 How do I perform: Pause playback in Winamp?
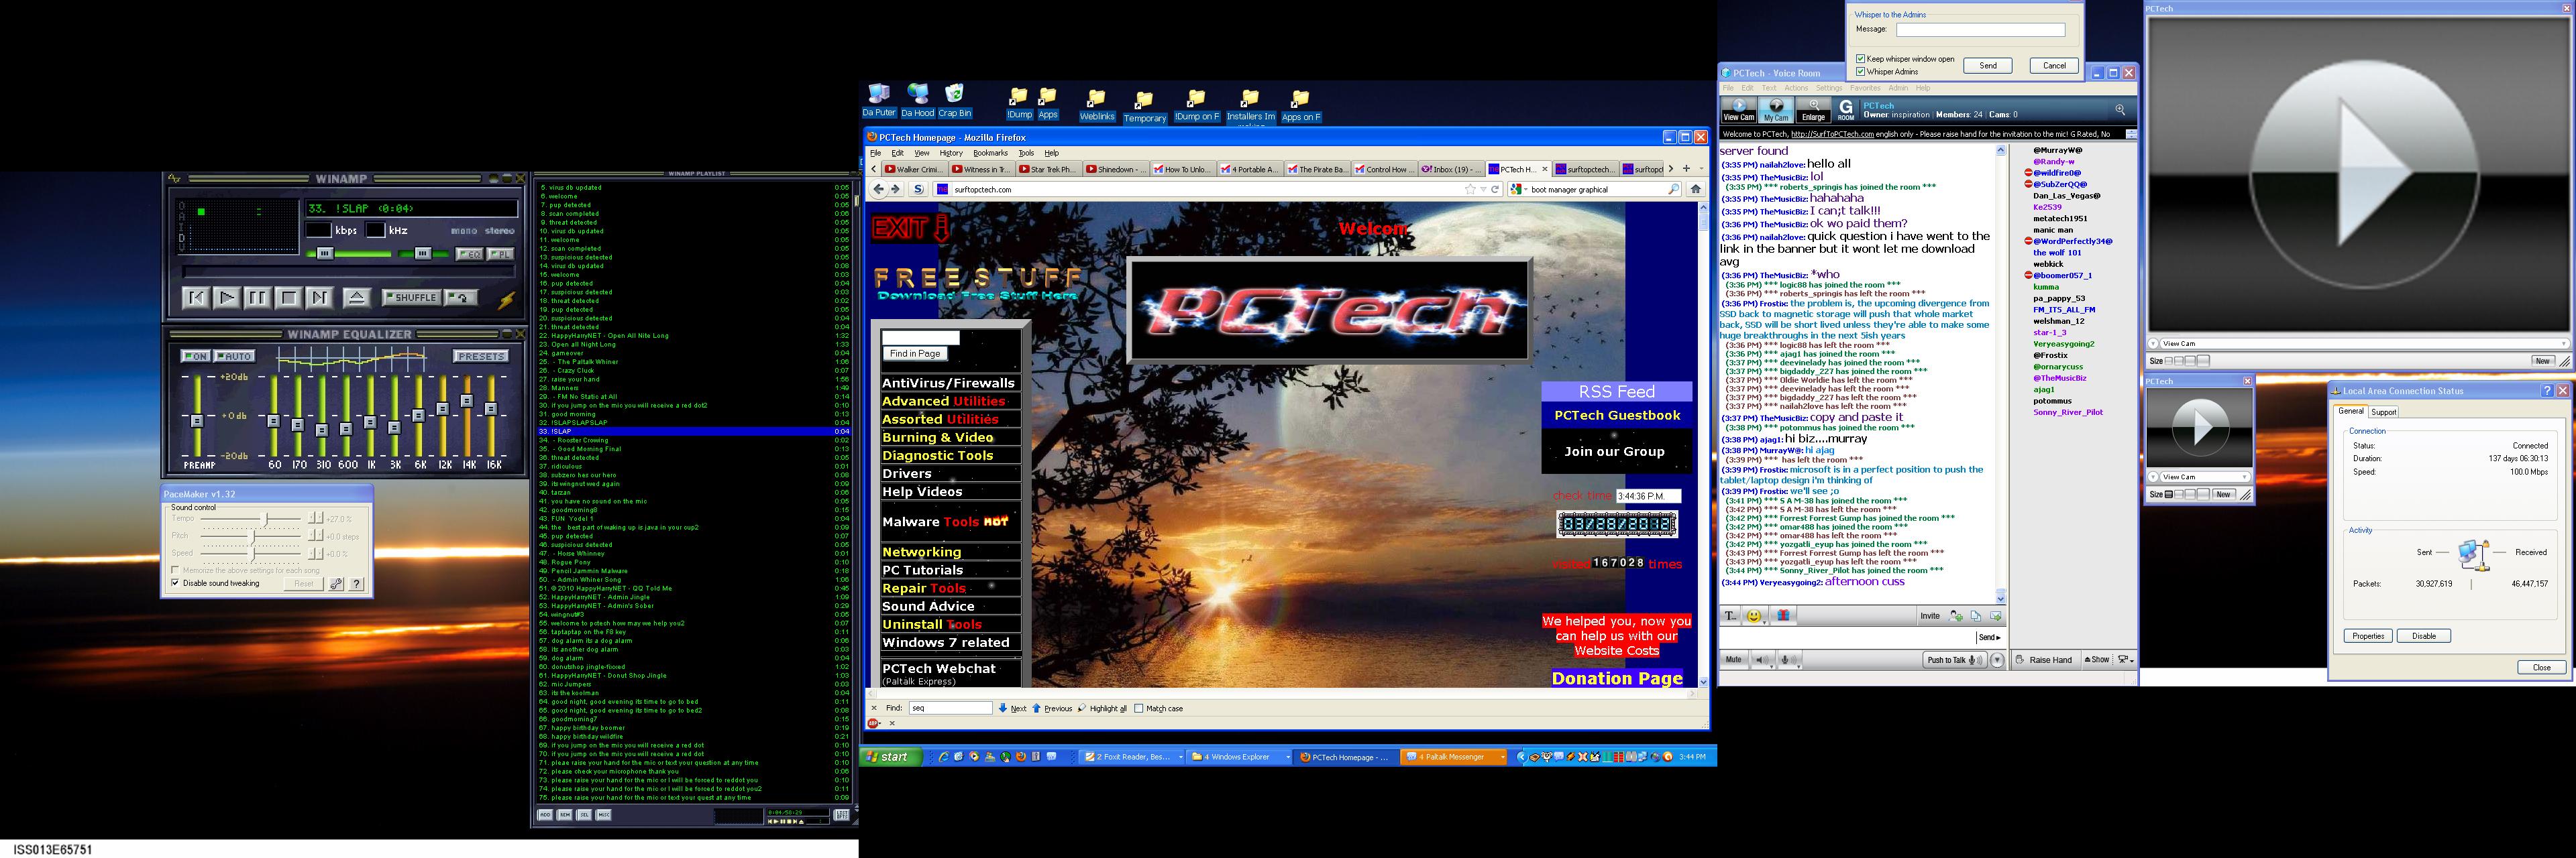(257, 297)
